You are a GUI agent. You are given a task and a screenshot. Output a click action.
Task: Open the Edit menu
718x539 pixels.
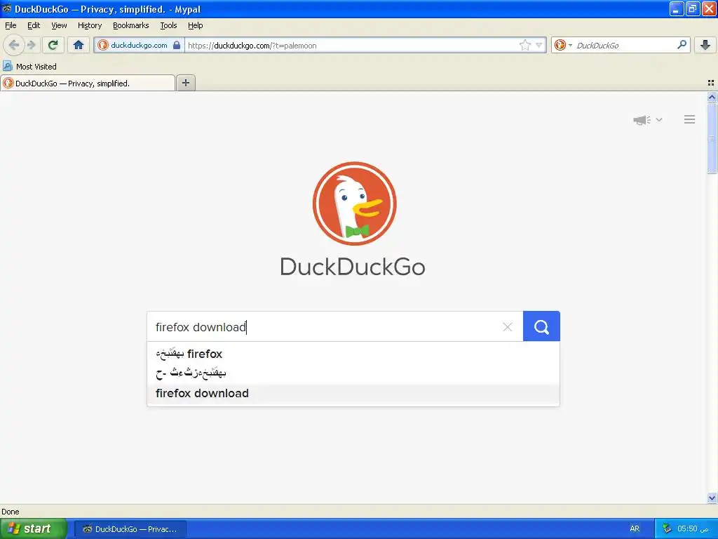[x=34, y=25]
